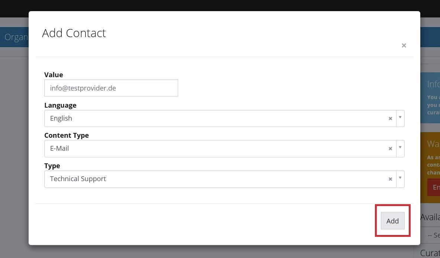Click the Technical Support type box

(x=216, y=179)
